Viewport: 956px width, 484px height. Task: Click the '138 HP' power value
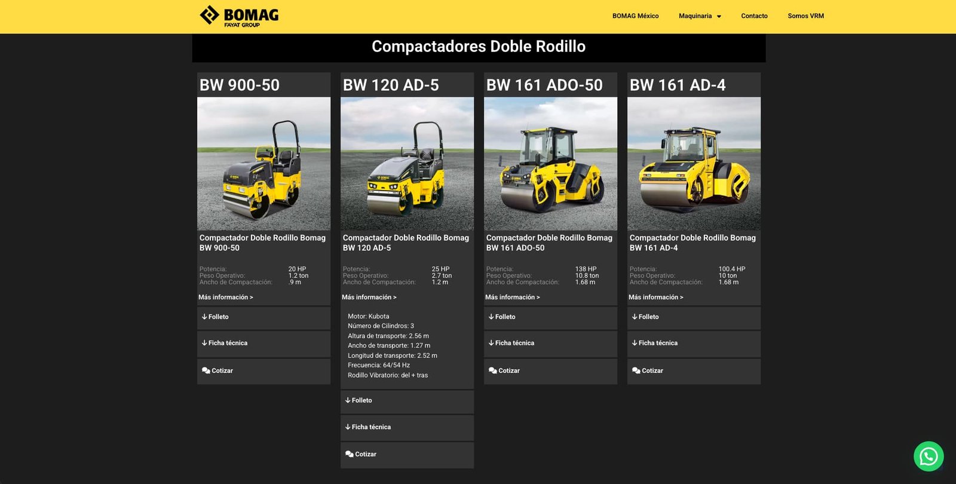click(x=586, y=269)
